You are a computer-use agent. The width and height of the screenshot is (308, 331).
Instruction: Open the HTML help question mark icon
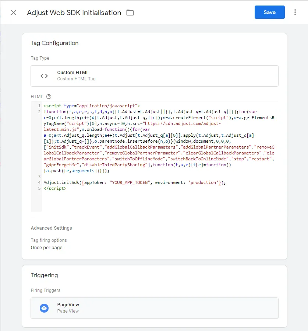click(x=49, y=97)
